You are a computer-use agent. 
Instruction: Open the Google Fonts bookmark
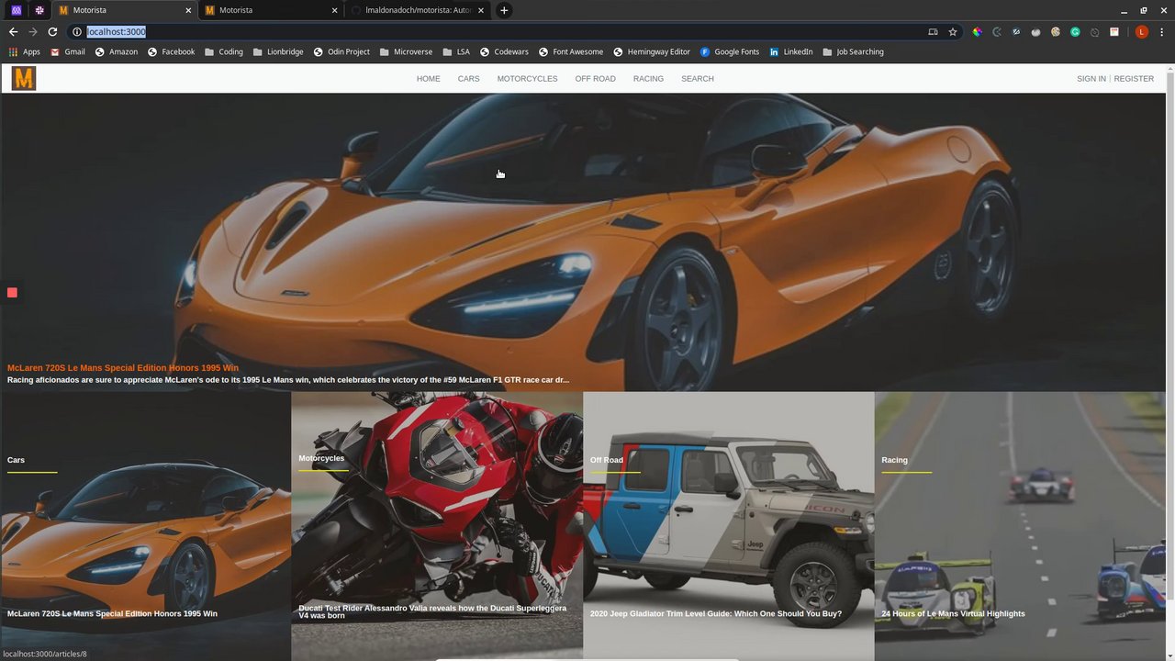tap(730, 52)
